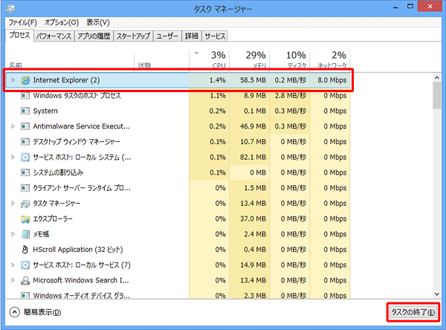
Task: Click the エクスプローラー folder icon
Action: point(25,219)
